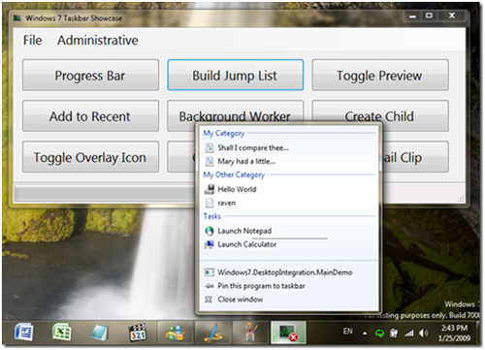Open the pen-writing app taskbar icon
This screenshot has width=485, height=350.
click(212, 333)
